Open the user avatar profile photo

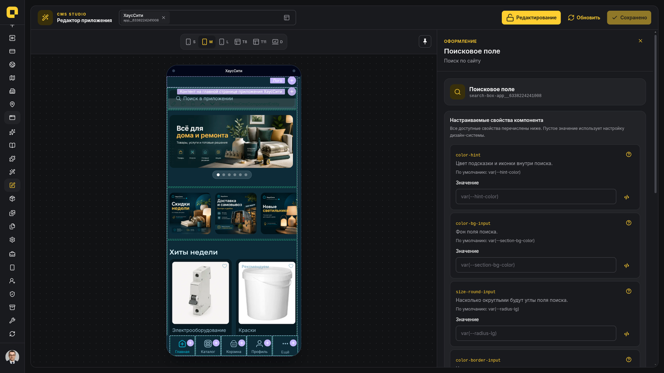tap(12, 357)
